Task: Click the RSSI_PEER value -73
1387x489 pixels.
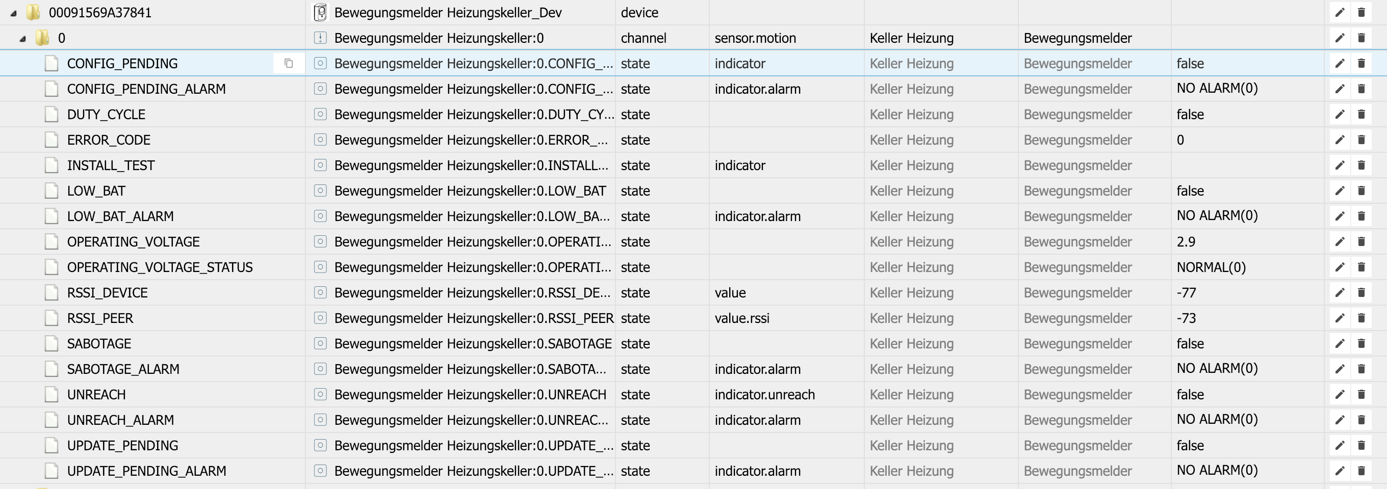Action: 1186,318
